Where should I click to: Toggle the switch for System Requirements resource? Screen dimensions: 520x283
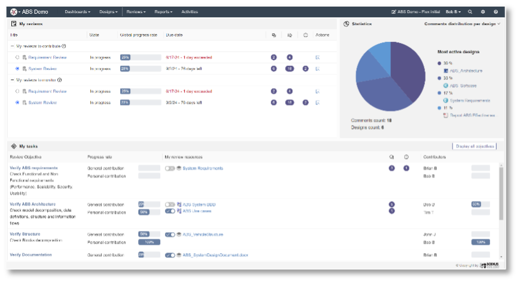[x=170, y=168]
